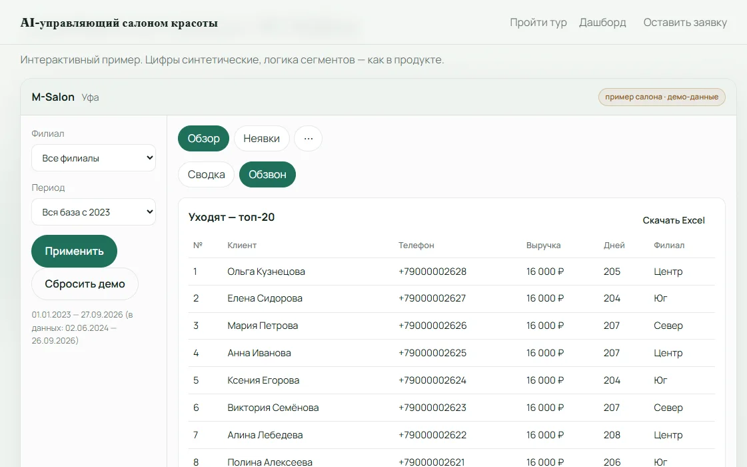Image resolution: width=747 pixels, height=467 pixels.
Task: Click phone number +79000002622
Action: [432, 434]
